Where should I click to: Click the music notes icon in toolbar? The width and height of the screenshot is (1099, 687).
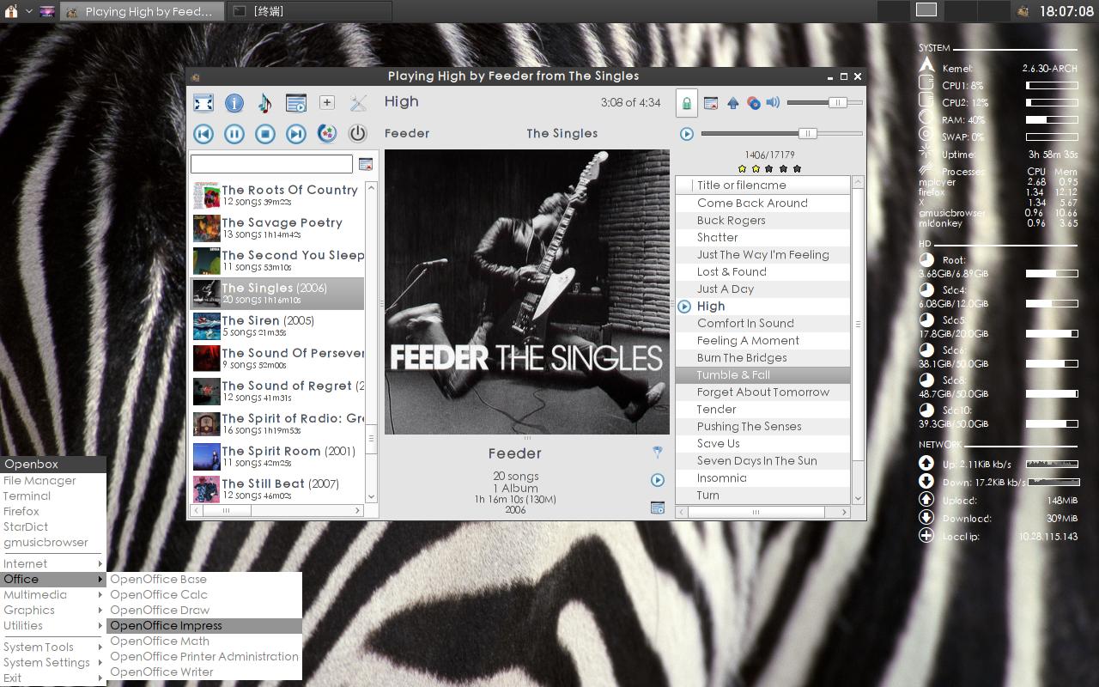[x=264, y=103]
